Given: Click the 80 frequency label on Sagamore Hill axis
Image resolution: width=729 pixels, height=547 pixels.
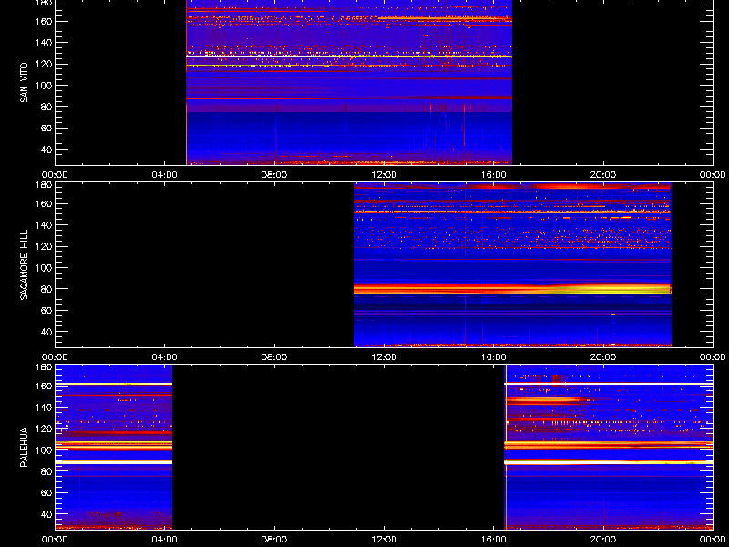Looking at the screenshot, I should (x=46, y=289).
